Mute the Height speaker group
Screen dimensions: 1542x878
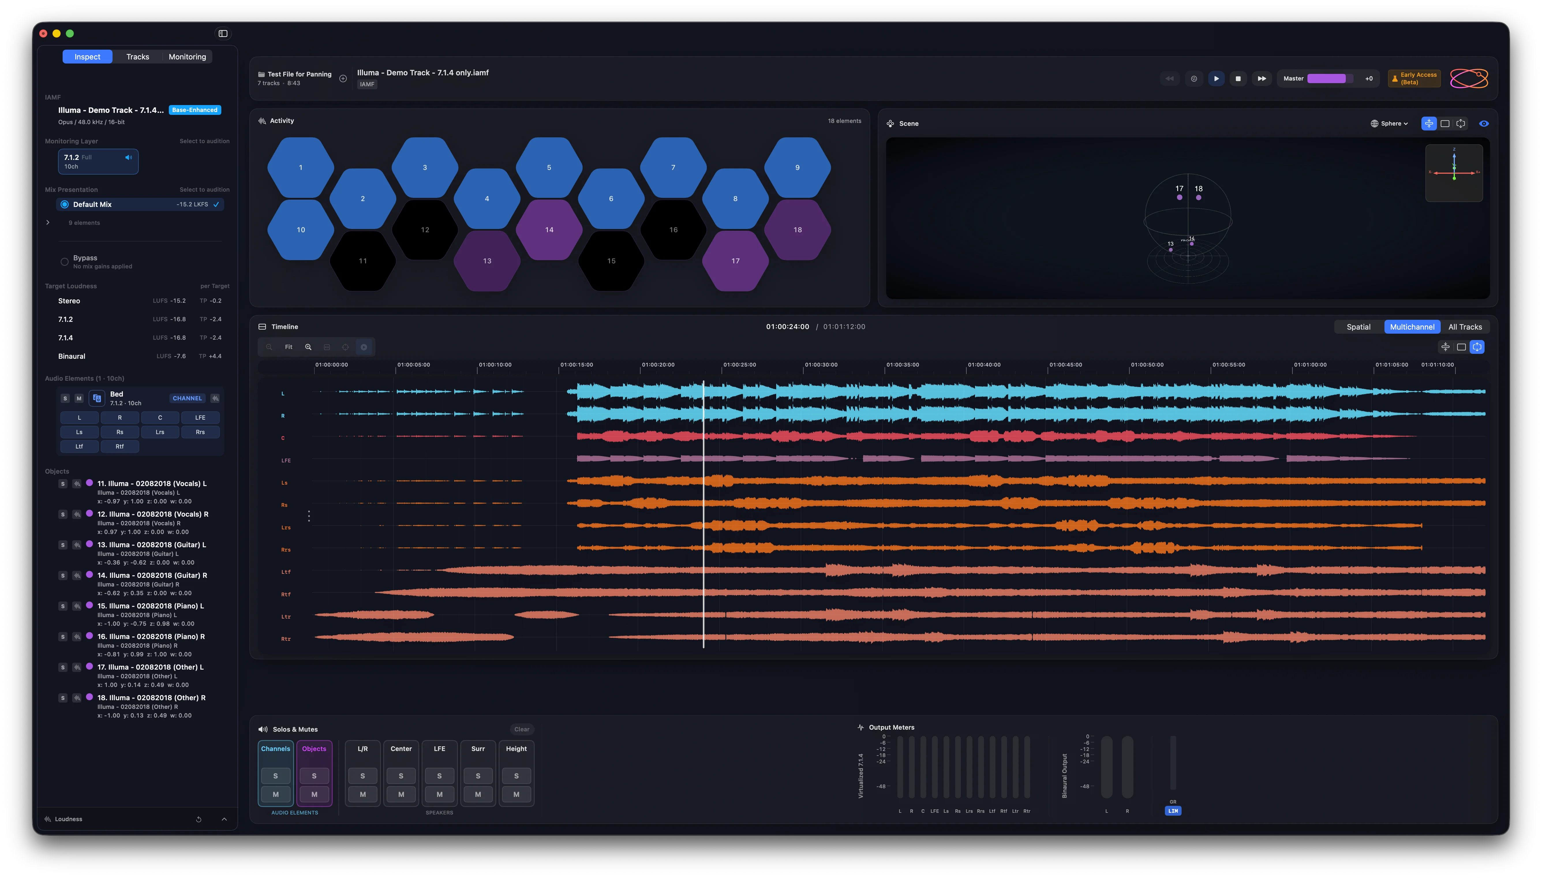517,795
